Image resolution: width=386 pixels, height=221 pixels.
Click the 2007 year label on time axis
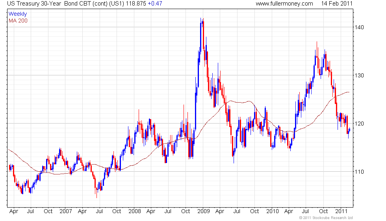tap(66, 212)
